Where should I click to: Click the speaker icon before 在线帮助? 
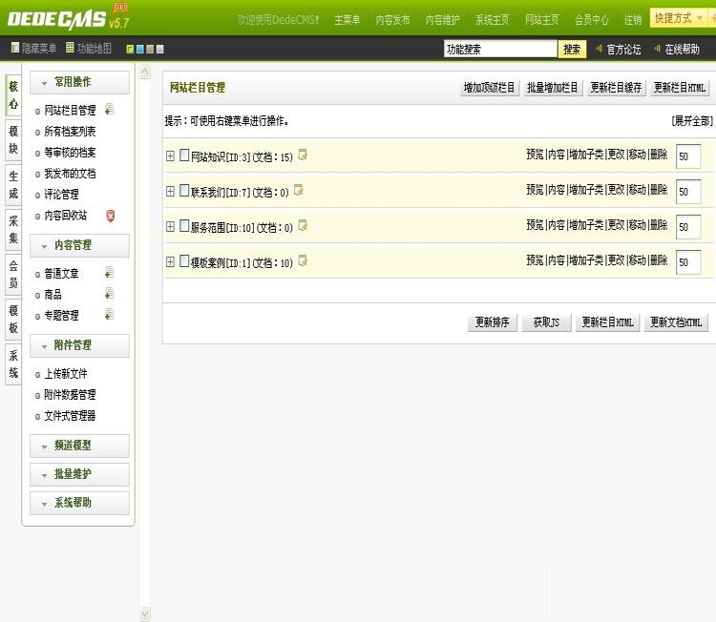click(657, 48)
